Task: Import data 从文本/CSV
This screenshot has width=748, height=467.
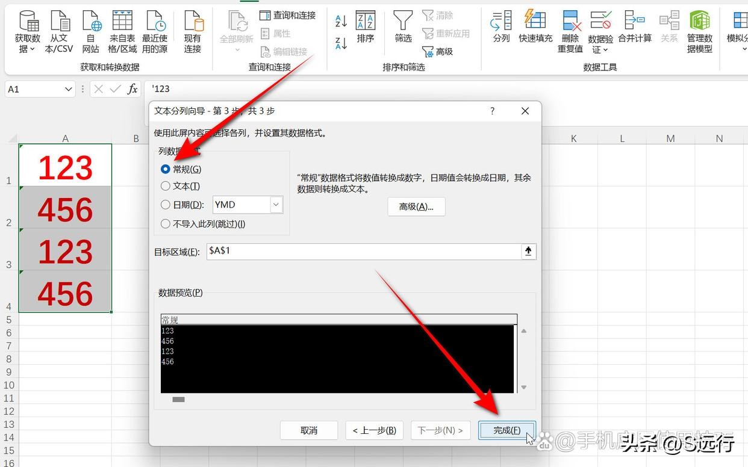Action: (59, 32)
